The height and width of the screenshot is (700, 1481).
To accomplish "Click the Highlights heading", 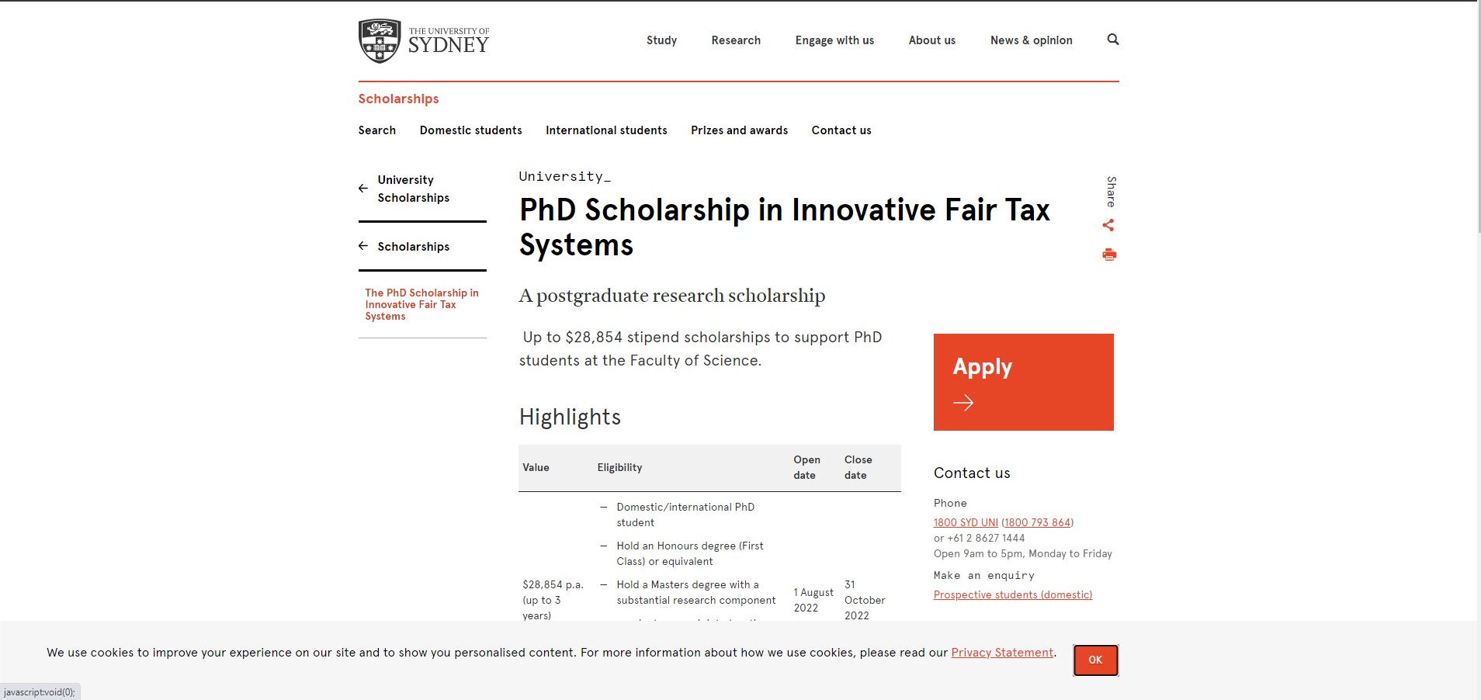I will 570,417.
